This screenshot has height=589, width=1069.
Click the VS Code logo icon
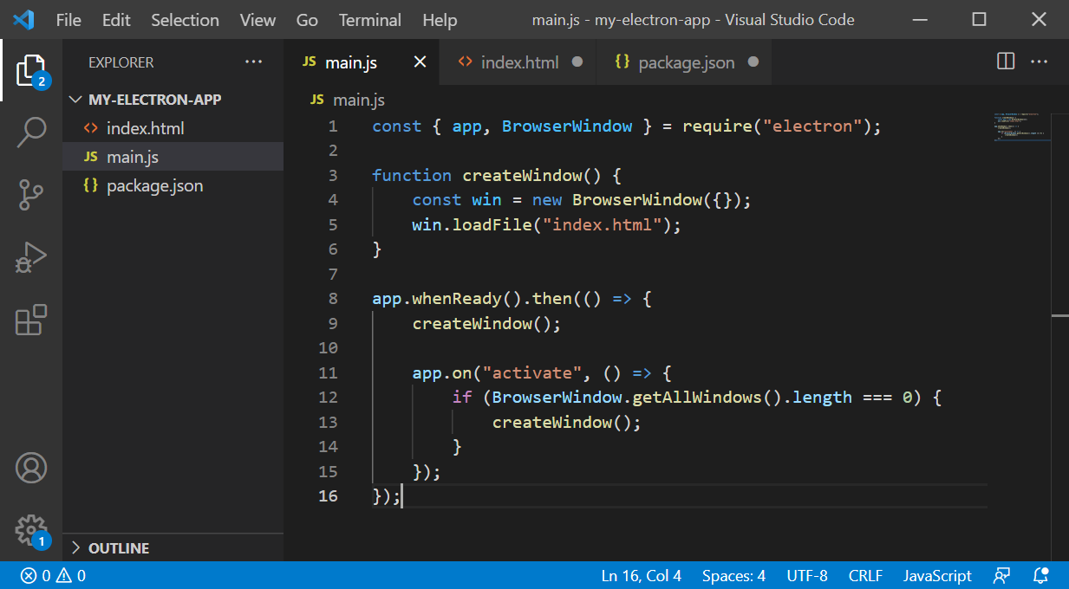pyautogui.click(x=23, y=19)
